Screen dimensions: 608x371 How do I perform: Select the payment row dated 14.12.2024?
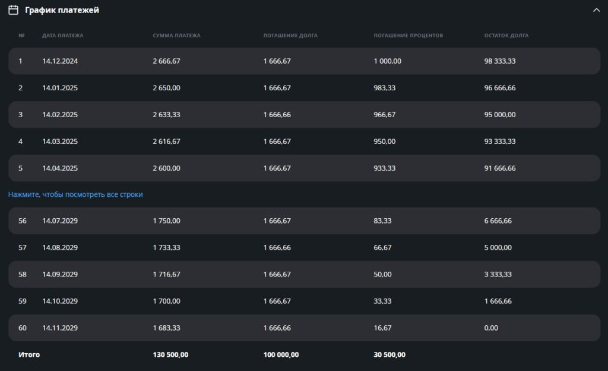60,61
